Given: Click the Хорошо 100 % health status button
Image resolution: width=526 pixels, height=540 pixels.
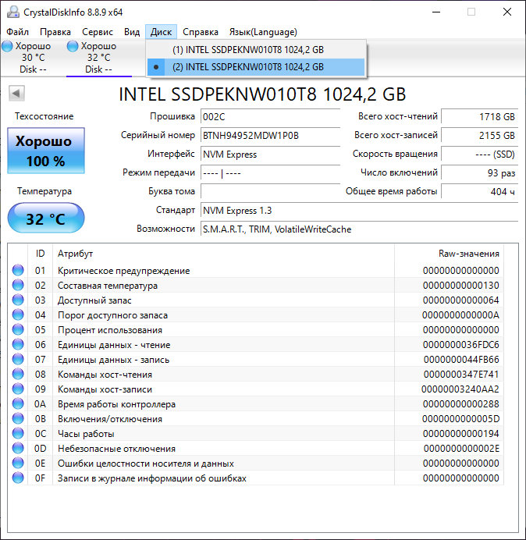Looking at the screenshot, I should click(46, 151).
